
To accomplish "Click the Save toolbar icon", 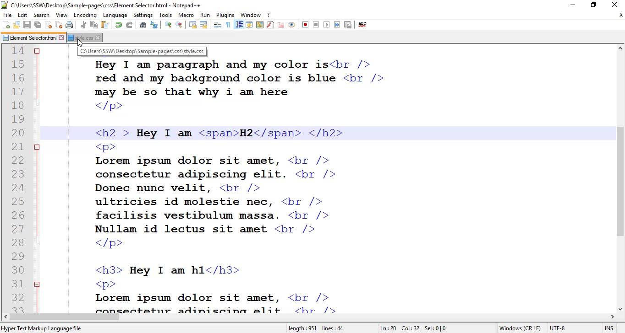I will click(27, 25).
